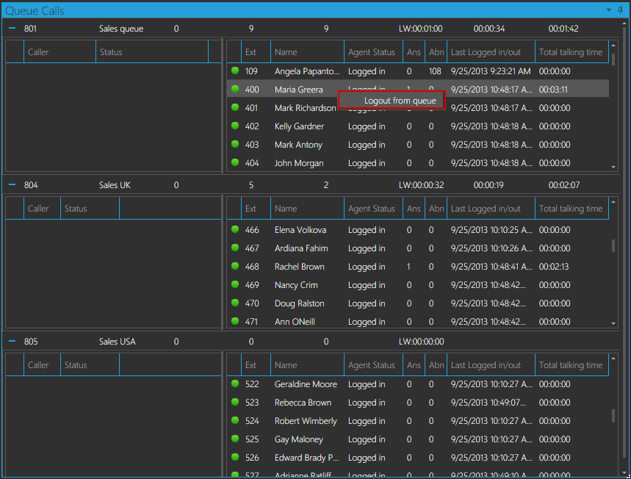This screenshot has width=631, height=479.
Task: Click status icon of Gay Maloney
Action: pos(235,439)
